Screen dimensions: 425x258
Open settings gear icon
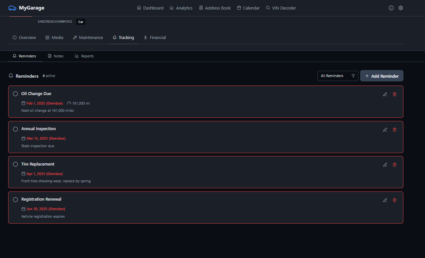tap(400, 8)
